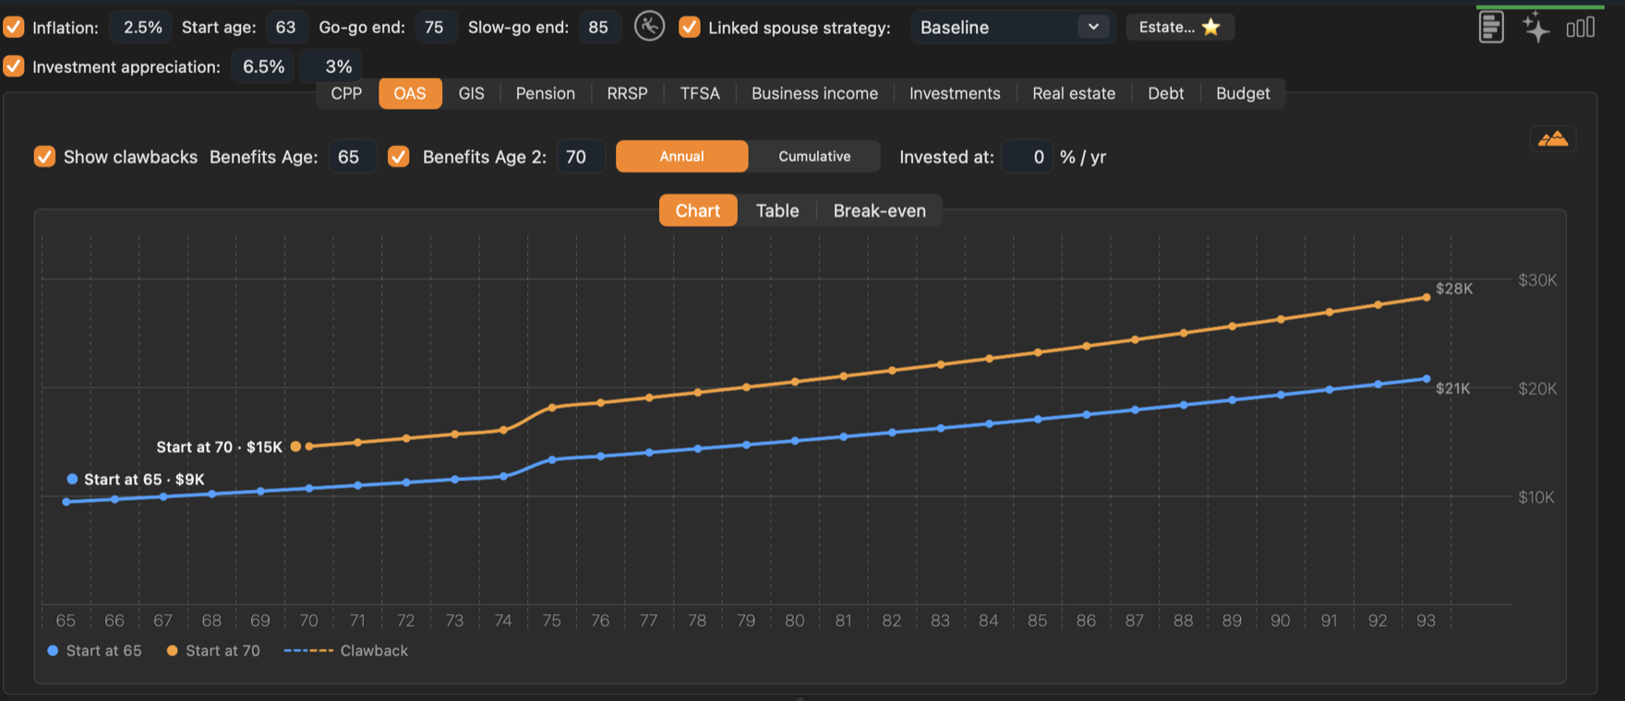Go to the Pension tab
The width and height of the screenshot is (1625, 701).
coord(545,93)
